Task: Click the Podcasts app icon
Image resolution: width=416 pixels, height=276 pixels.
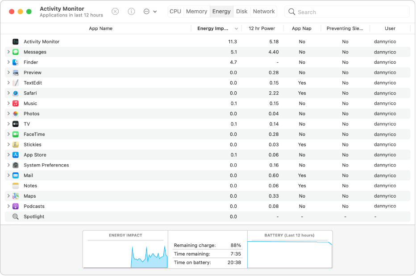Action: point(16,207)
